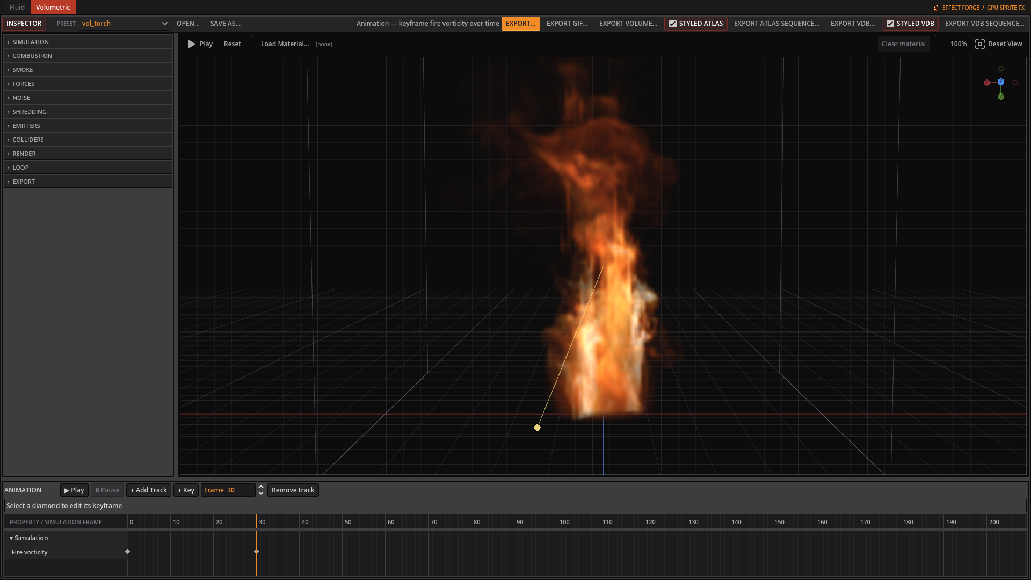Click the orange EXPORT... button
This screenshot has width=1031, height=580.
tap(520, 24)
